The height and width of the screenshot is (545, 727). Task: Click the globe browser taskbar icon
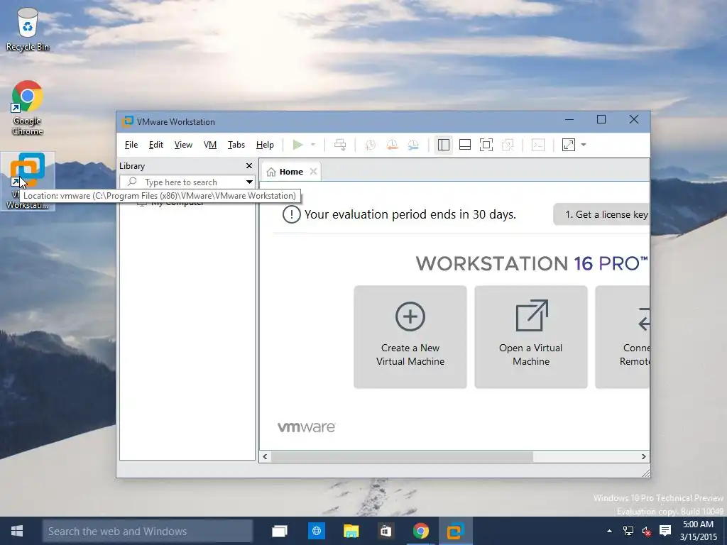(316, 531)
